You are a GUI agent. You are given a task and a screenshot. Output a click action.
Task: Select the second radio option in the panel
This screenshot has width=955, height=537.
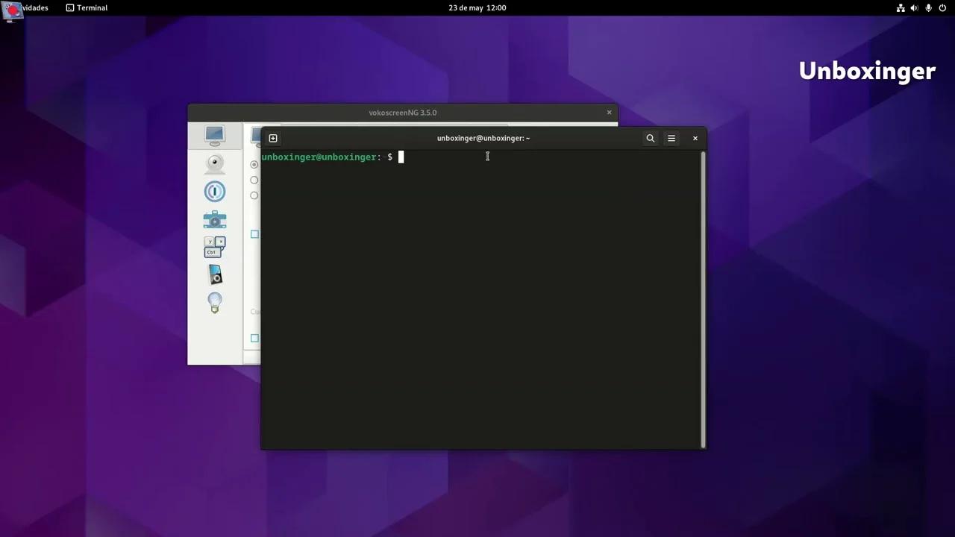click(x=254, y=180)
